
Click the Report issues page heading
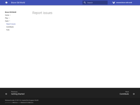coord(42,13)
